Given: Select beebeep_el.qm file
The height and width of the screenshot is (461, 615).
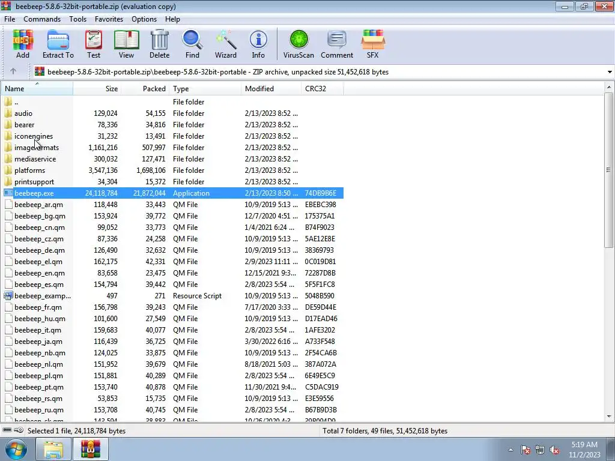Looking at the screenshot, I should click(172, 261).
